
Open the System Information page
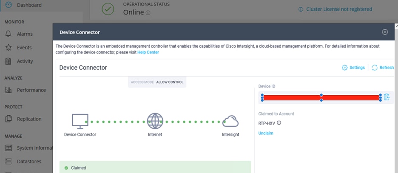pyautogui.click(x=35, y=147)
